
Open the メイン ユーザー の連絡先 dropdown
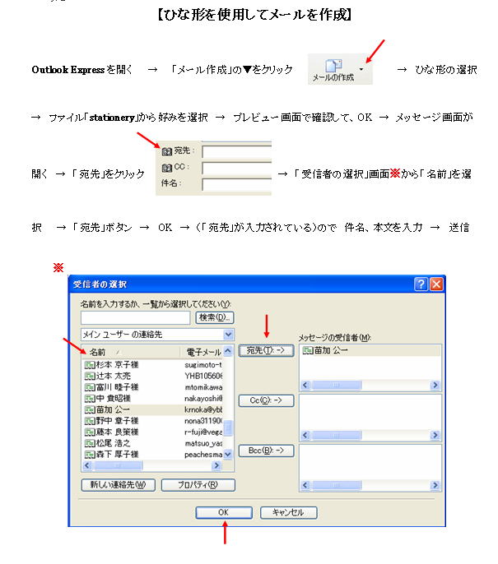[228, 335]
